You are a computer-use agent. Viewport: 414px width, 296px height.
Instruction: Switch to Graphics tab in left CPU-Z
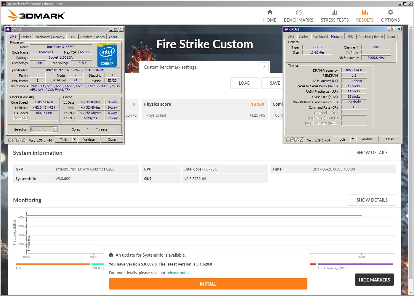[86, 37]
